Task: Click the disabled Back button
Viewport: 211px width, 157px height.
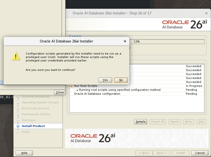Action: tap(144, 153)
